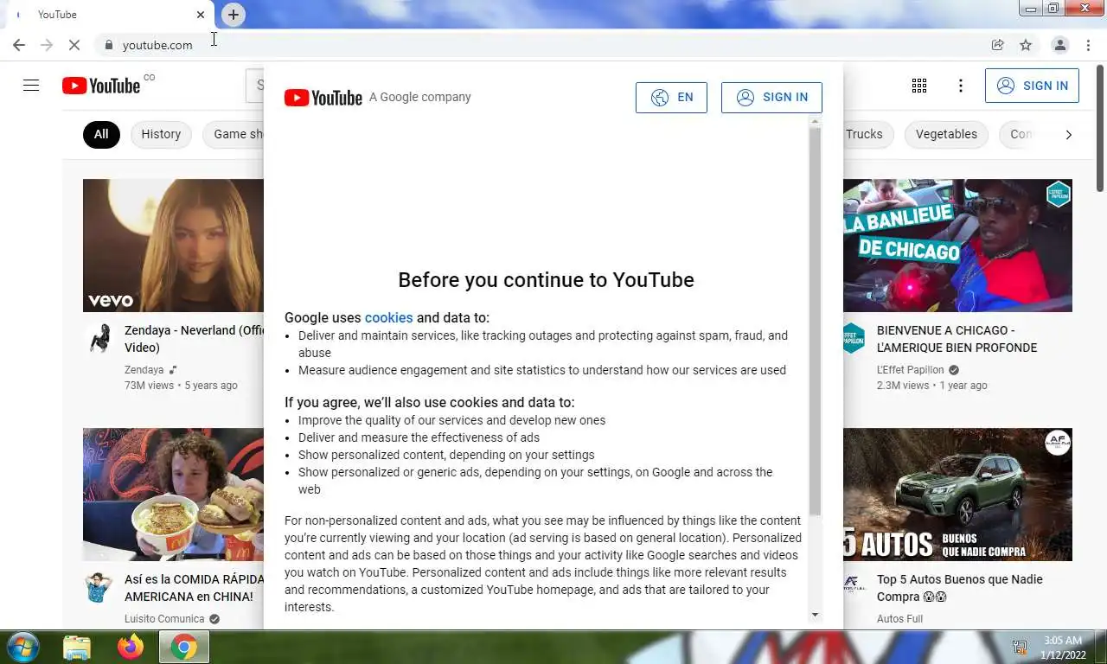This screenshot has height=664, width=1107.
Task: Open the Chrome profile avatar icon
Action: coord(1059,45)
